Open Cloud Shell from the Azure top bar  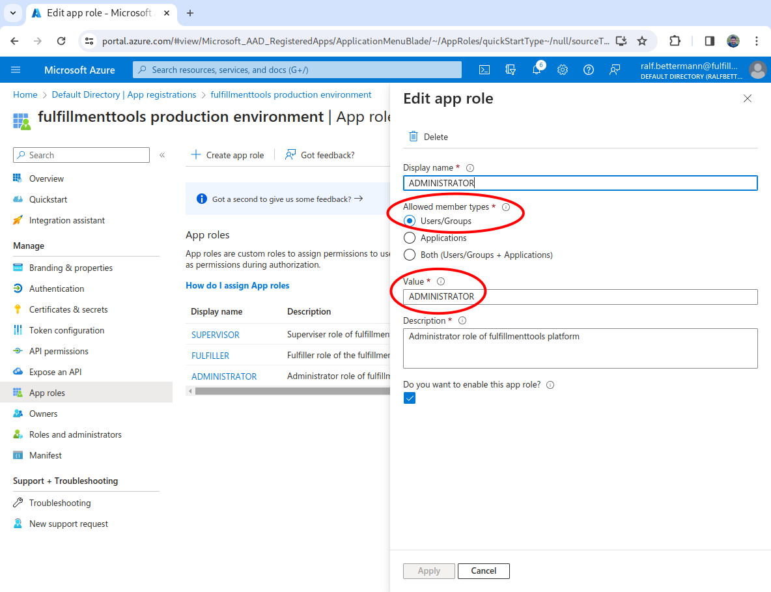pos(484,70)
